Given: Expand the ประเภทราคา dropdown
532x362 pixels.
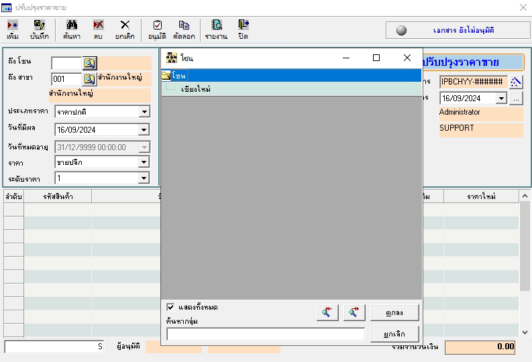Looking at the screenshot, I should pyautogui.click(x=144, y=111).
